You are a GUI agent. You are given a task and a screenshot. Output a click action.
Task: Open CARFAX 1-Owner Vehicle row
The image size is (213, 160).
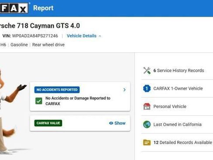click(x=177, y=89)
